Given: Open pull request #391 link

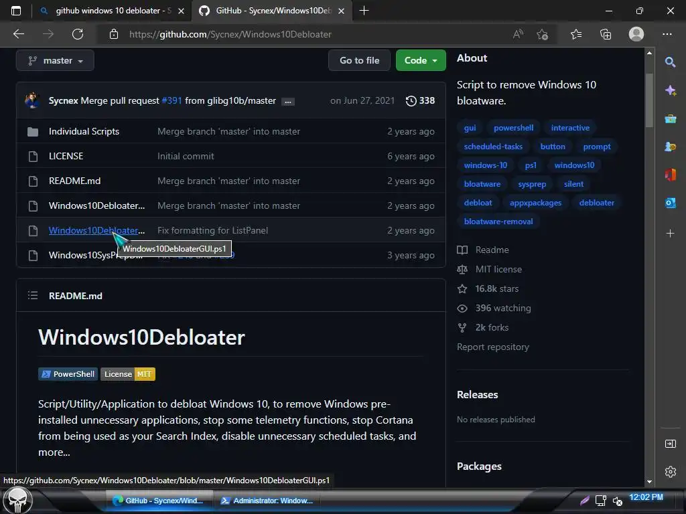Looking at the screenshot, I should 171,100.
